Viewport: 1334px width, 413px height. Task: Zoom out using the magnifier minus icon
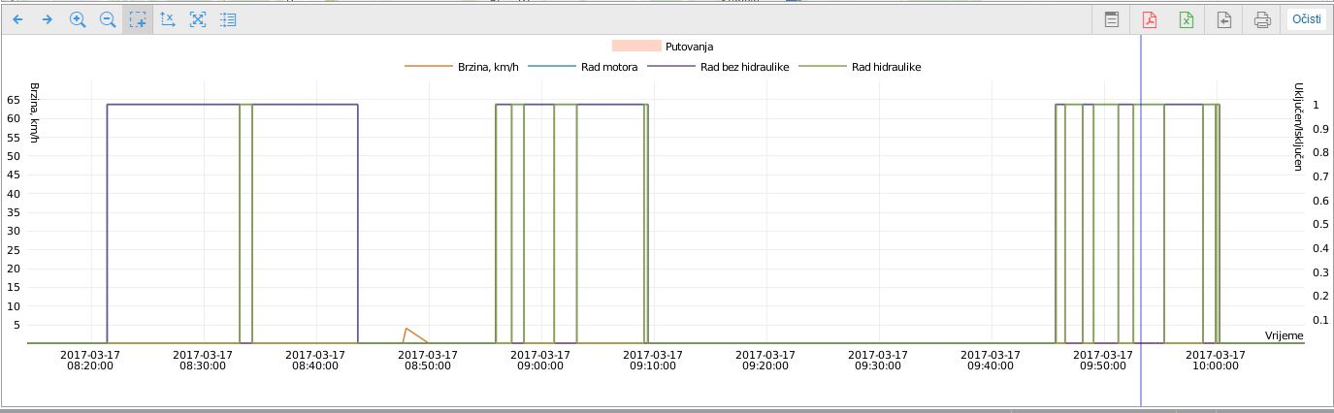click(x=108, y=19)
